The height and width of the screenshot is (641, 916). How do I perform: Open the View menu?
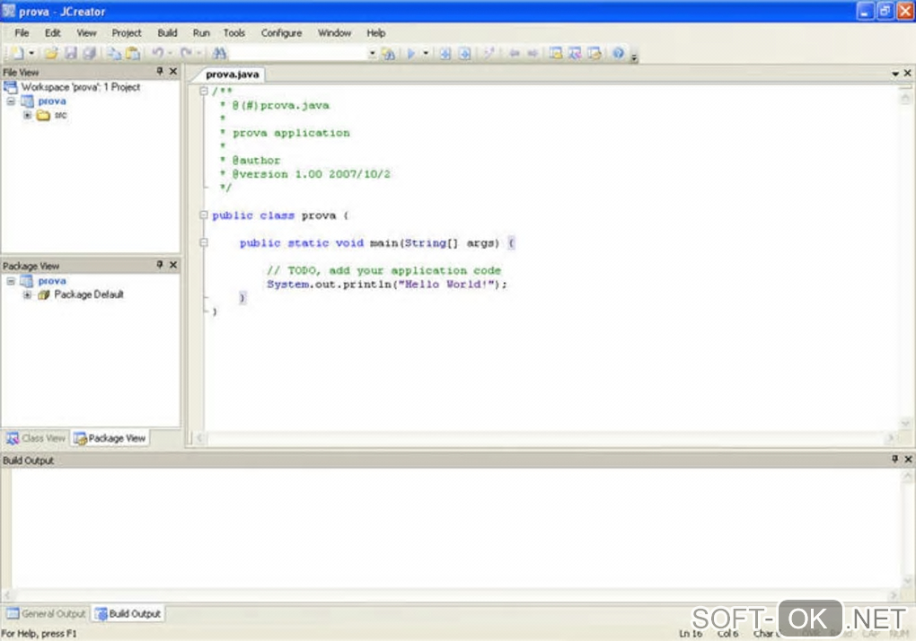tap(86, 32)
